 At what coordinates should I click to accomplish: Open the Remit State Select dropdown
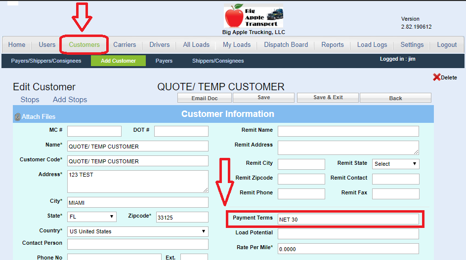[x=395, y=164]
